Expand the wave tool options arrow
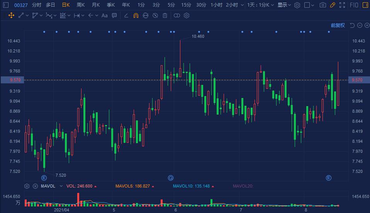This screenshot has width=370, height=213. [x=55, y=15]
